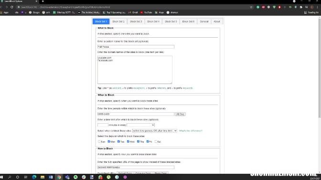Open the 'What's the difference?' link
Viewport: 321px width, 180px height.
tap(191, 131)
